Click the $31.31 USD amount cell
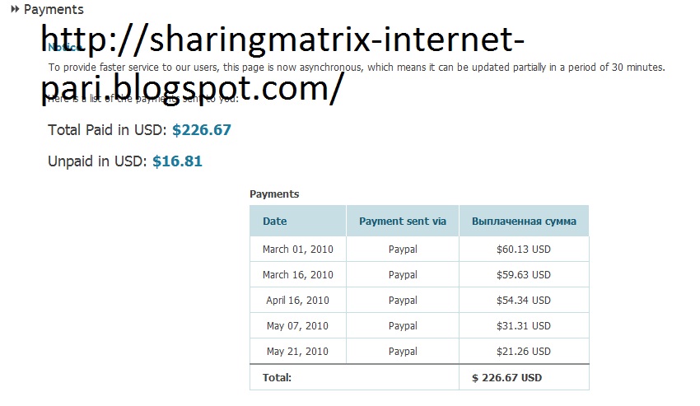Image resolution: width=700 pixels, height=406 pixels. (x=524, y=325)
